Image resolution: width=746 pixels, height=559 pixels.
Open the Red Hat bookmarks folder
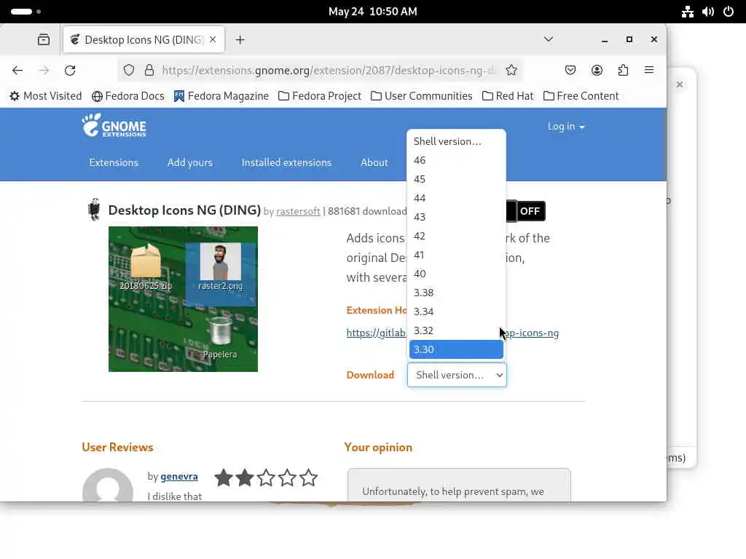pyautogui.click(x=508, y=96)
